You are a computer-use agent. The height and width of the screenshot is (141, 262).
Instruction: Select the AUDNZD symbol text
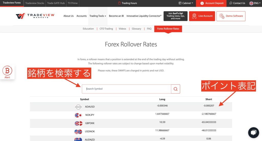[x=90, y=140]
